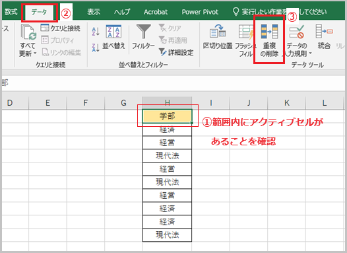This screenshot has height=253, width=347.
Task: Select column H header
Action: click(168, 103)
